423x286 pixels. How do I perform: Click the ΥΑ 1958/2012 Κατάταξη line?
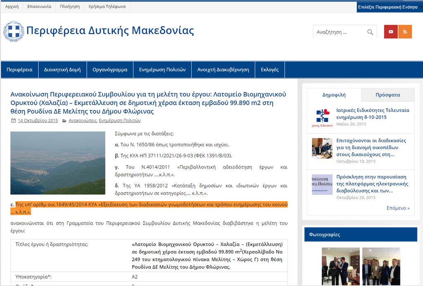coord(201,190)
